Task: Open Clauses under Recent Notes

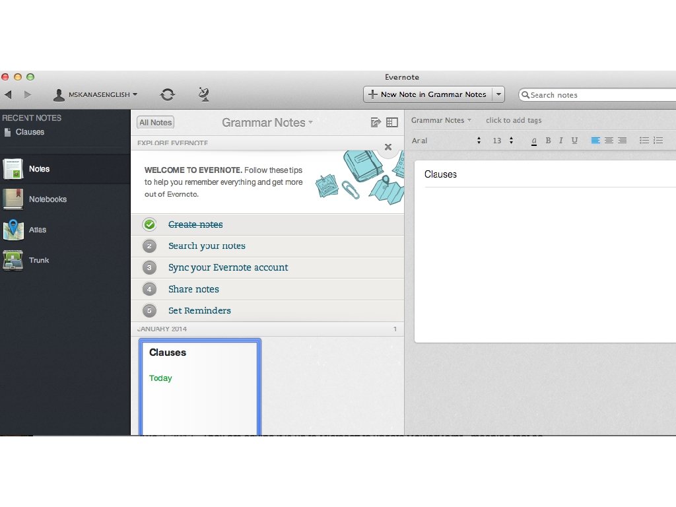Action: click(30, 132)
